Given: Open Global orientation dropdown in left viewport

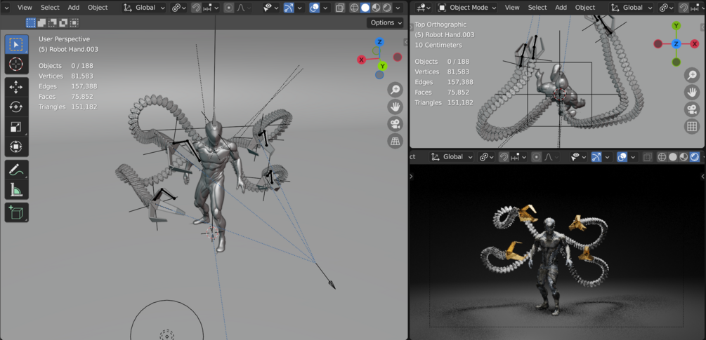Looking at the screenshot, I should tap(144, 8).
